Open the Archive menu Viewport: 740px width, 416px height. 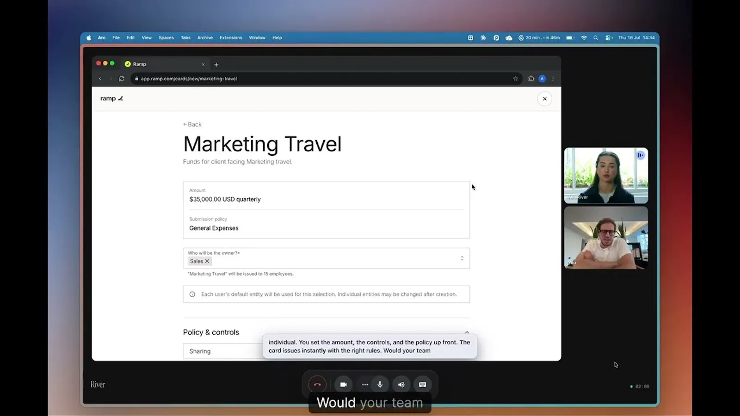[205, 38]
